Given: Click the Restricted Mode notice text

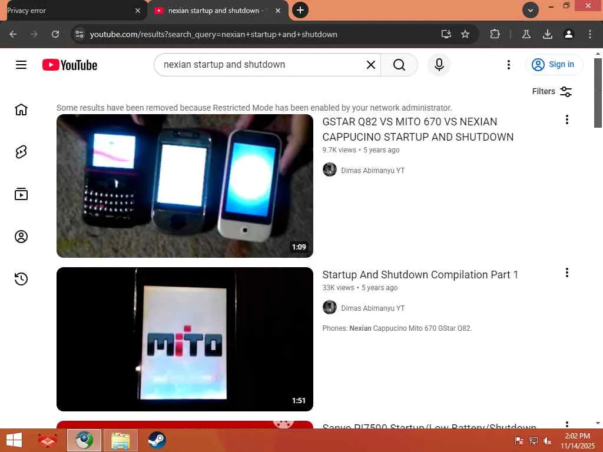Looking at the screenshot, I should tap(254, 108).
